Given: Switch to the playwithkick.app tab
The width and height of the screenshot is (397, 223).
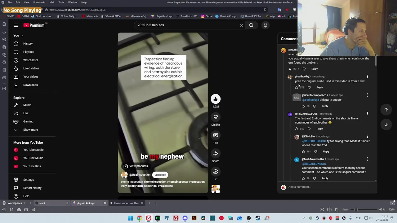Looking at the screenshot, I should [89, 203].
